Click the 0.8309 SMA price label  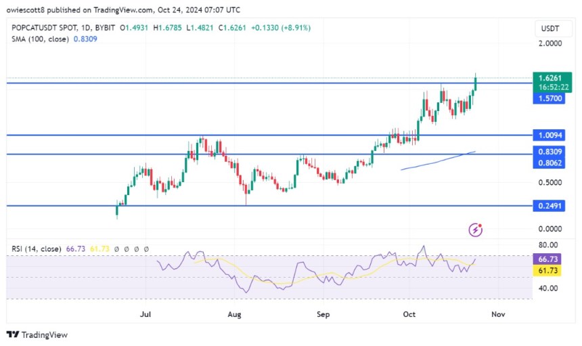(x=549, y=152)
